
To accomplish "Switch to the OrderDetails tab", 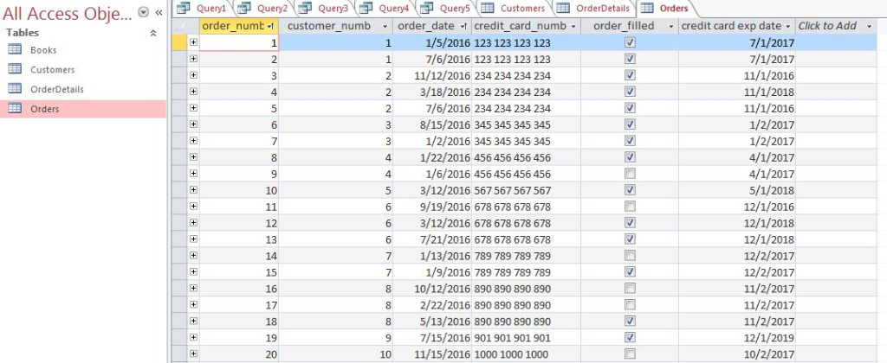I will 594,9.
